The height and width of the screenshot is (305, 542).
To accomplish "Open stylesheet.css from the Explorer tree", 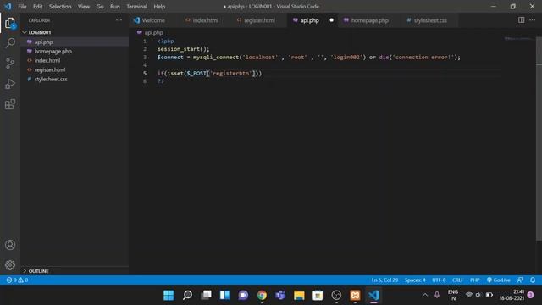I will (75, 79).
